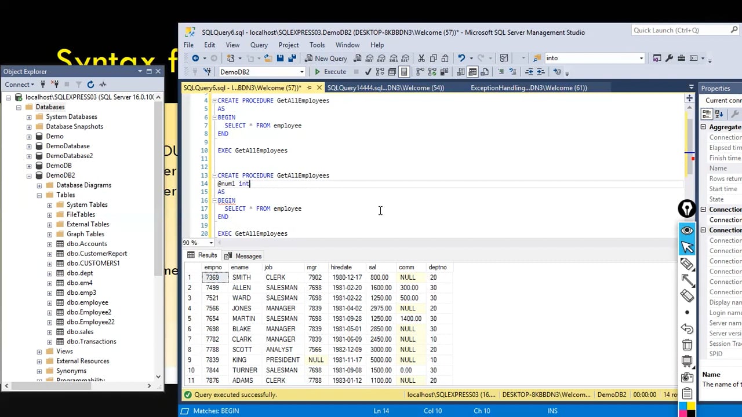Expand the dbo.employee table node
This screenshot has height=417, width=742.
click(50, 302)
